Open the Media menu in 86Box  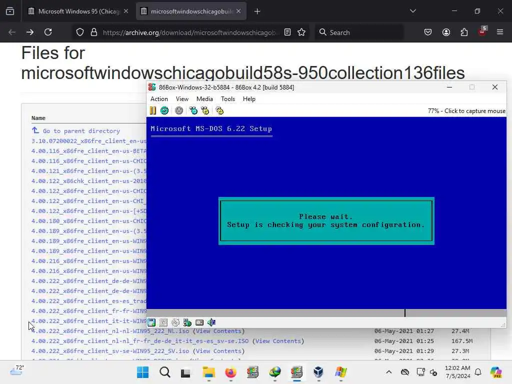(x=204, y=99)
